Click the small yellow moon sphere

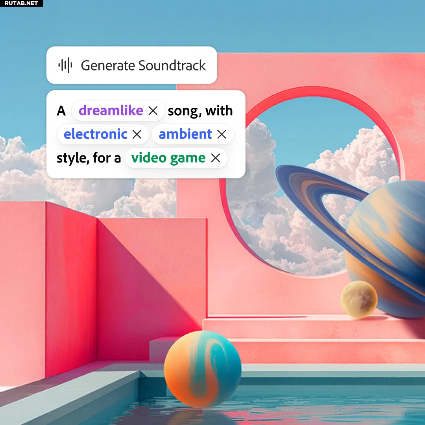coord(358,299)
